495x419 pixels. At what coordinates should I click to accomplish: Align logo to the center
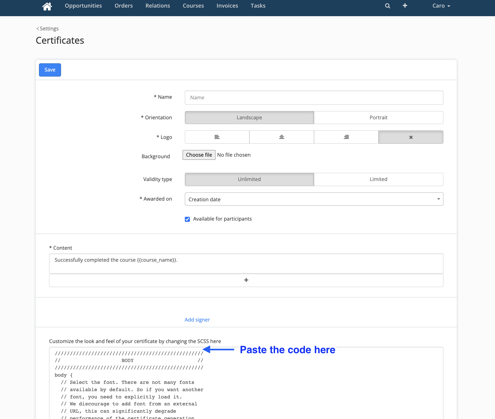point(282,137)
